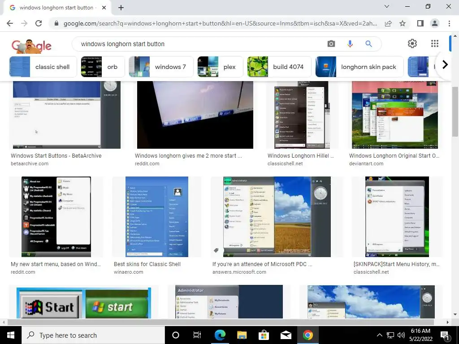Screen dimensions: 459x344
Task: Open the Chrome profile avatar
Action: 435,23
